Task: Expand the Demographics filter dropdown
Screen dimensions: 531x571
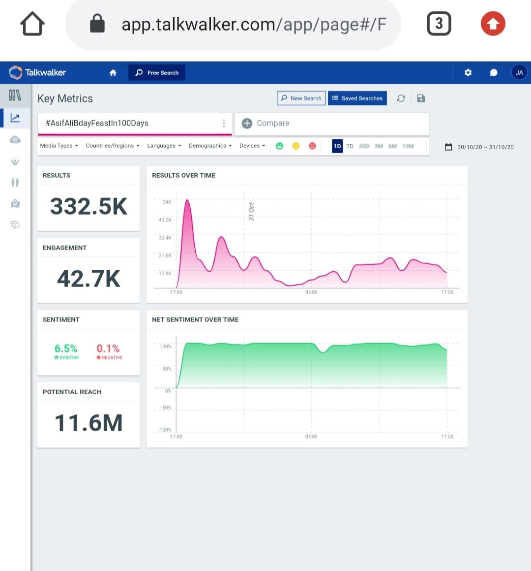Action: (210, 146)
